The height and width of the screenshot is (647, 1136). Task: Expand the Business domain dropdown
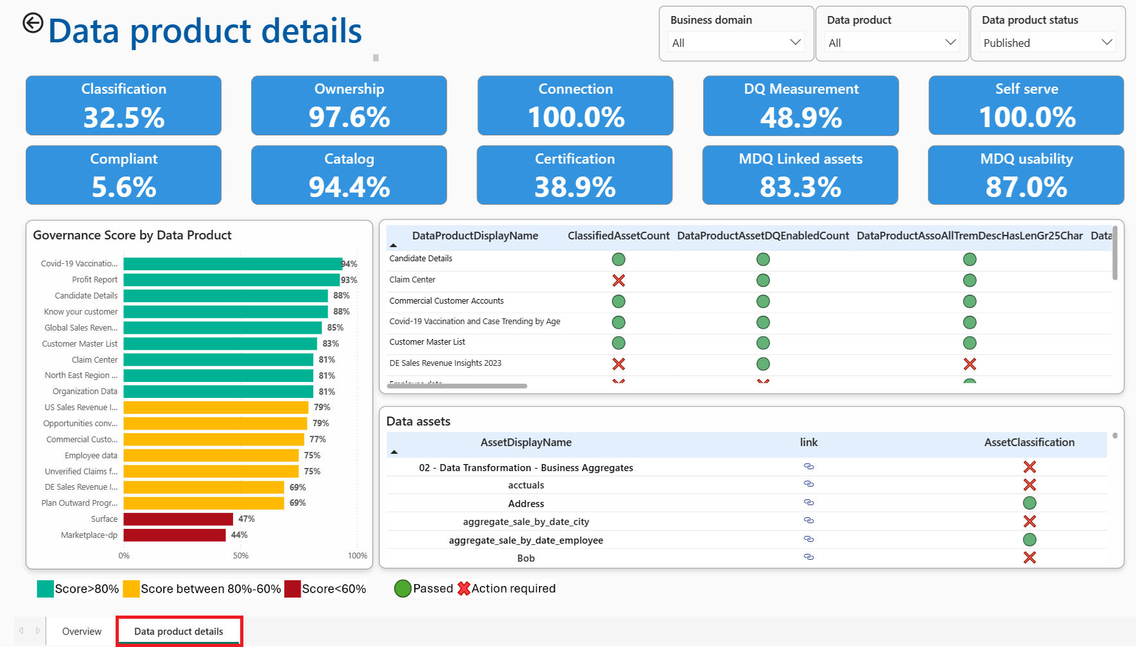737,42
